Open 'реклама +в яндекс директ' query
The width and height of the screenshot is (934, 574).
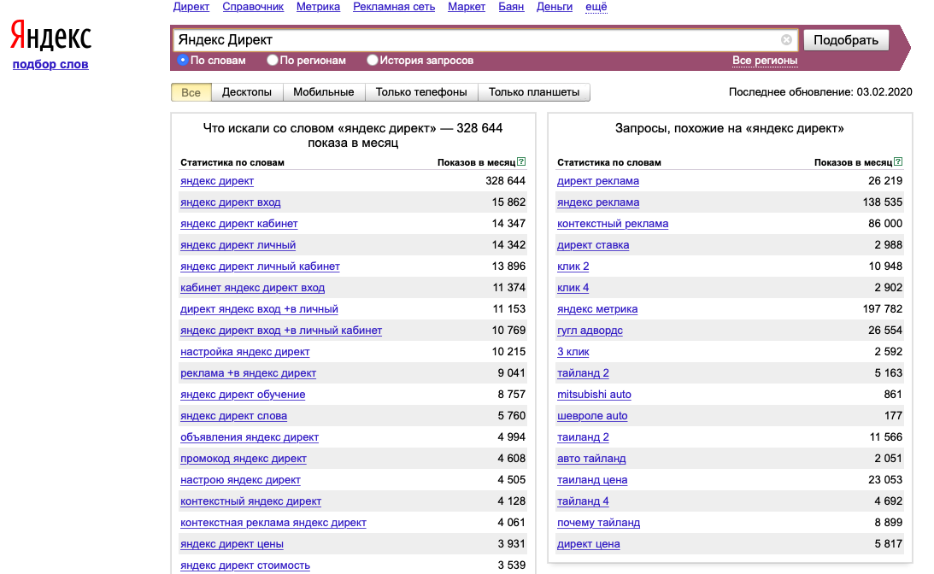click(x=249, y=373)
